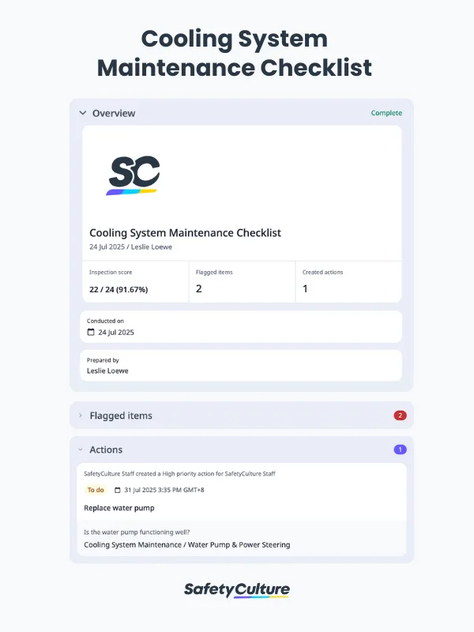
Task: Select the Flagged items count cell
Action: pos(242,281)
